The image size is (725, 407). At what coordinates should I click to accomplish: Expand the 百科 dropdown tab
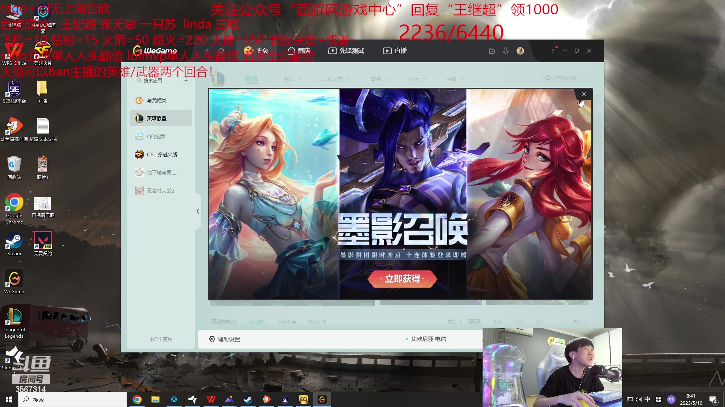[x=455, y=79]
